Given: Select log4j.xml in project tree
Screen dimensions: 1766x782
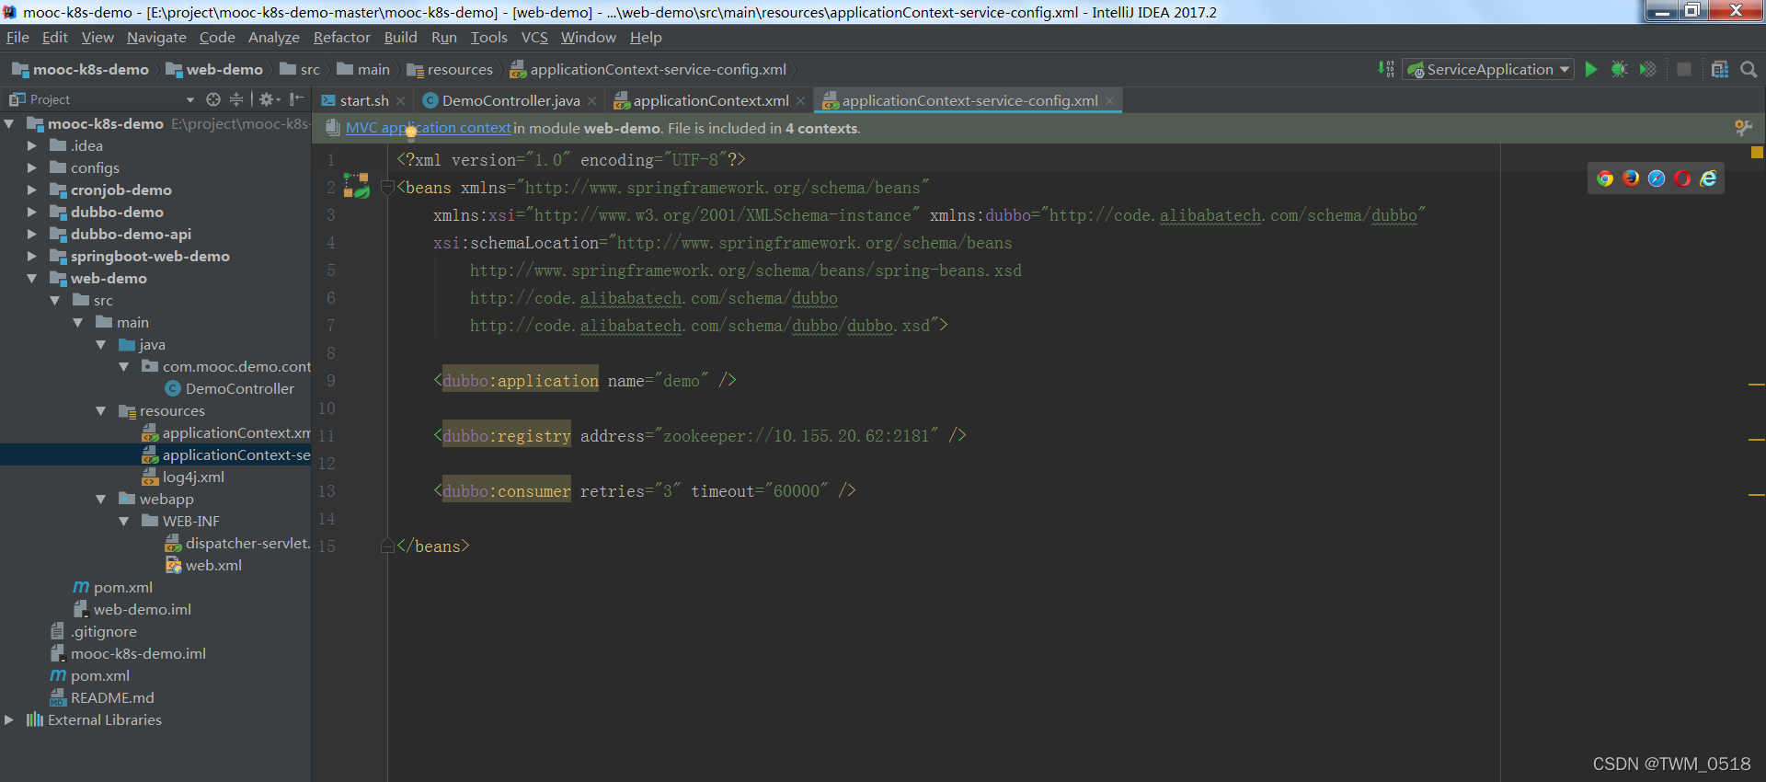Looking at the screenshot, I should click(193, 477).
